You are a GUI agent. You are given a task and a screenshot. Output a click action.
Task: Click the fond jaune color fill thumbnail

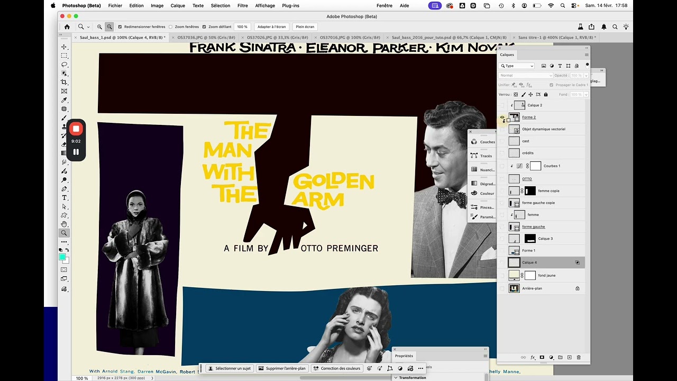pos(514,275)
